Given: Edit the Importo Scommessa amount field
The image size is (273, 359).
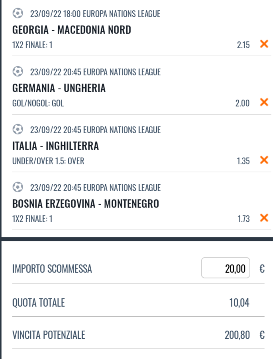Looking at the screenshot, I should pyautogui.click(x=226, y=268).
